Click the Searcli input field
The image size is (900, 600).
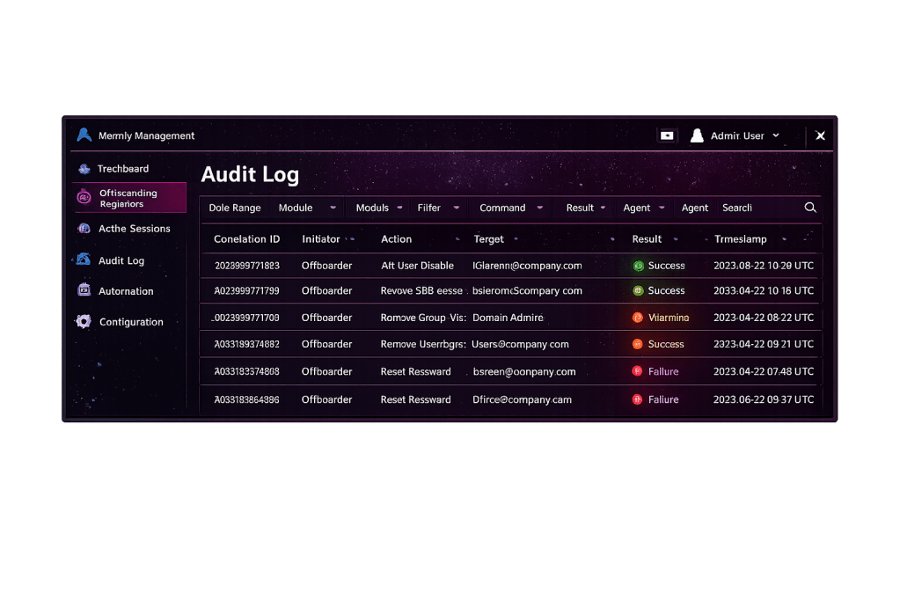757,209
